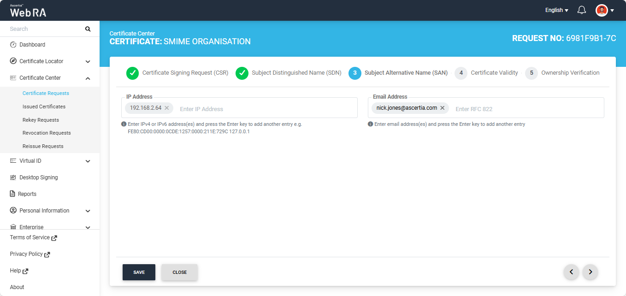Expand the Virtual ID section
The height and width of the screenshot is (296, 626).
point(88,161)
